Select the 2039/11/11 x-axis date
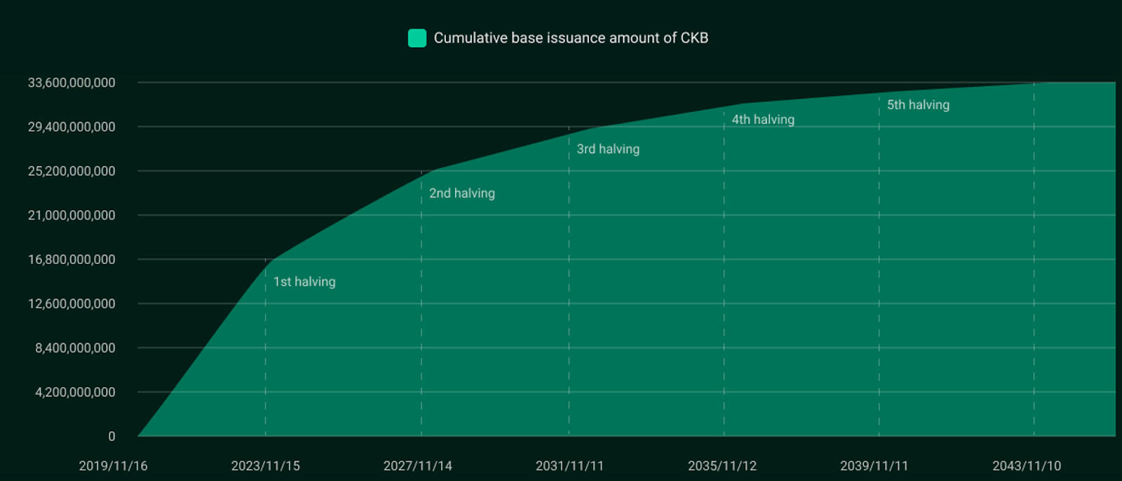The image size is (1122, 481). 874,466
